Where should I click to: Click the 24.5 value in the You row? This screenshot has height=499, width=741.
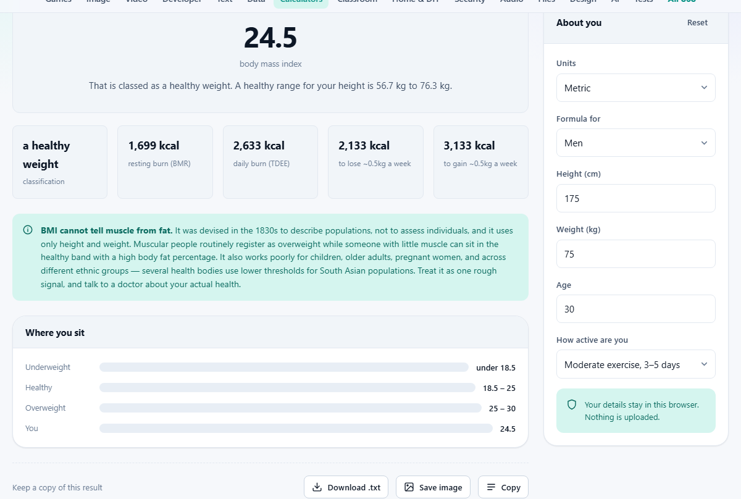tap(508, 429)
